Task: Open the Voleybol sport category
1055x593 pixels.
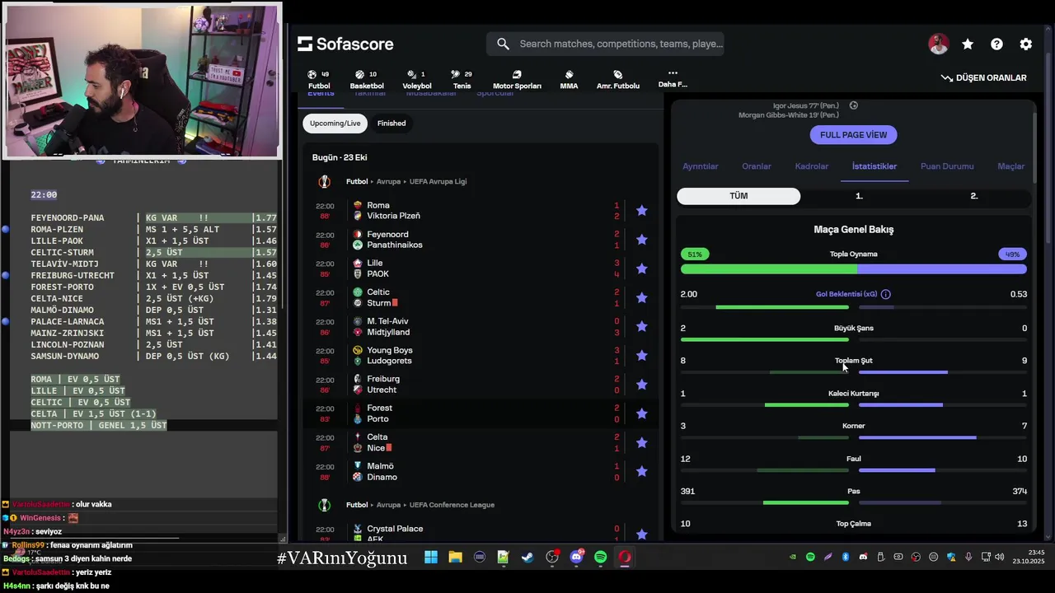Action: 417,80
